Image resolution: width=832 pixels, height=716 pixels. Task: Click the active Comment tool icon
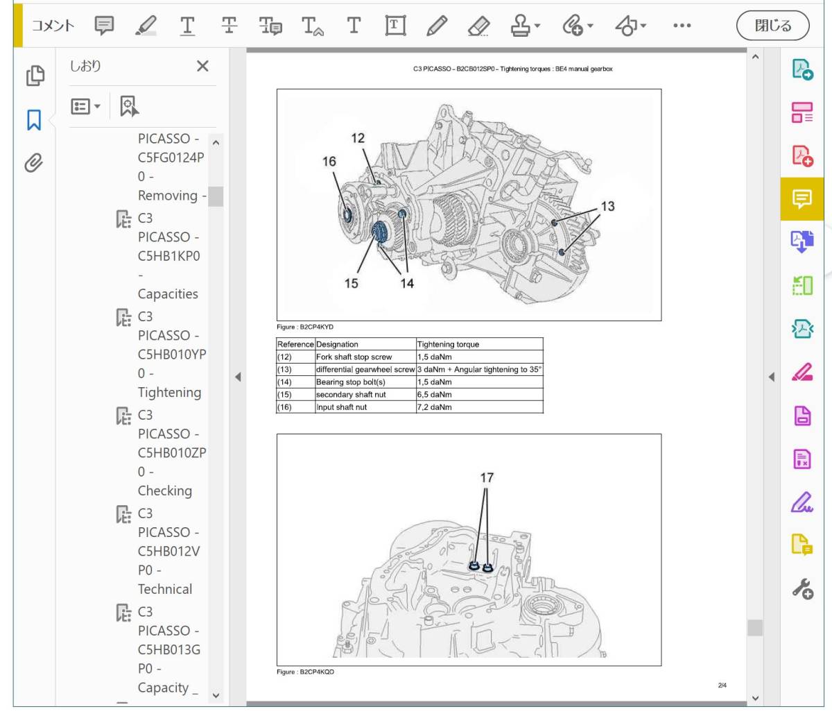pos(802,199)
